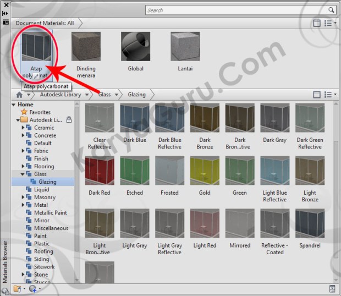Expand the Fabric category
The height and width of the screenshot is (296, 341).
pos(23,151)
